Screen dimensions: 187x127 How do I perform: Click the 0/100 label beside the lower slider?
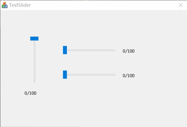tap(129, 76)
